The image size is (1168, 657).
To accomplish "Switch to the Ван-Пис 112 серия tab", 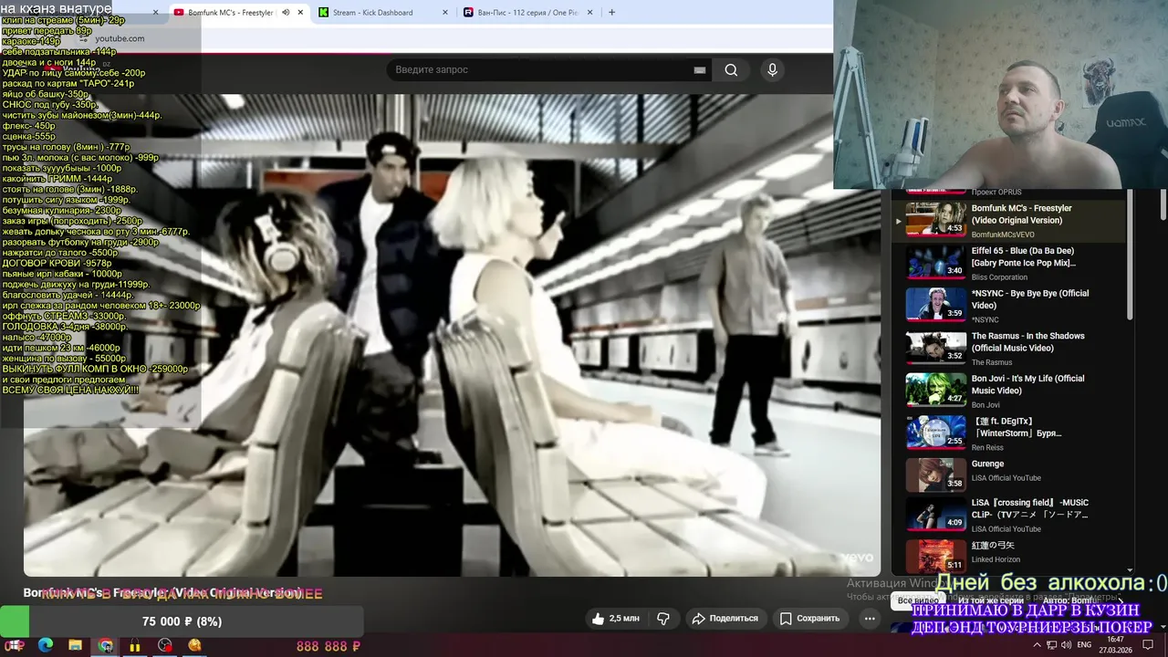I will (527, 13).
